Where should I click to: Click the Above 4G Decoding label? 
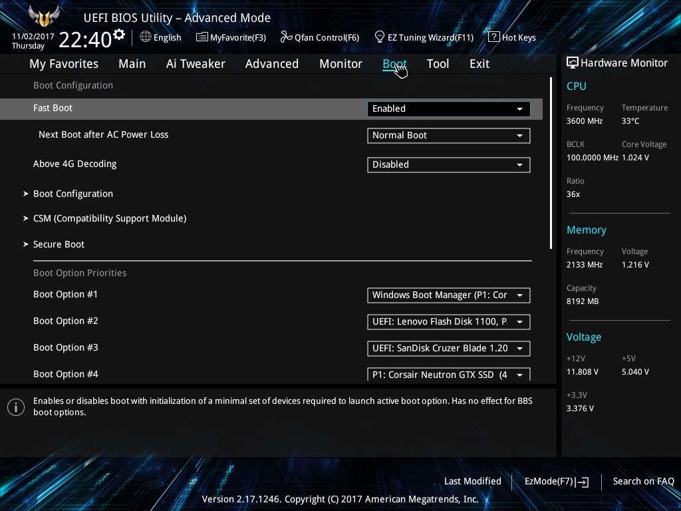pos(74,164)
